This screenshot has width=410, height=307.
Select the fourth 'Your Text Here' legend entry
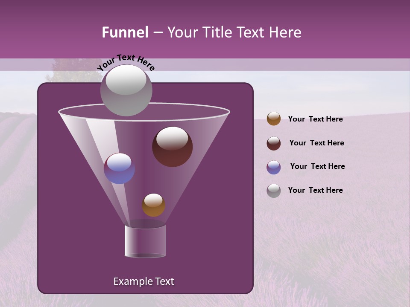click(x=315, y=190)
